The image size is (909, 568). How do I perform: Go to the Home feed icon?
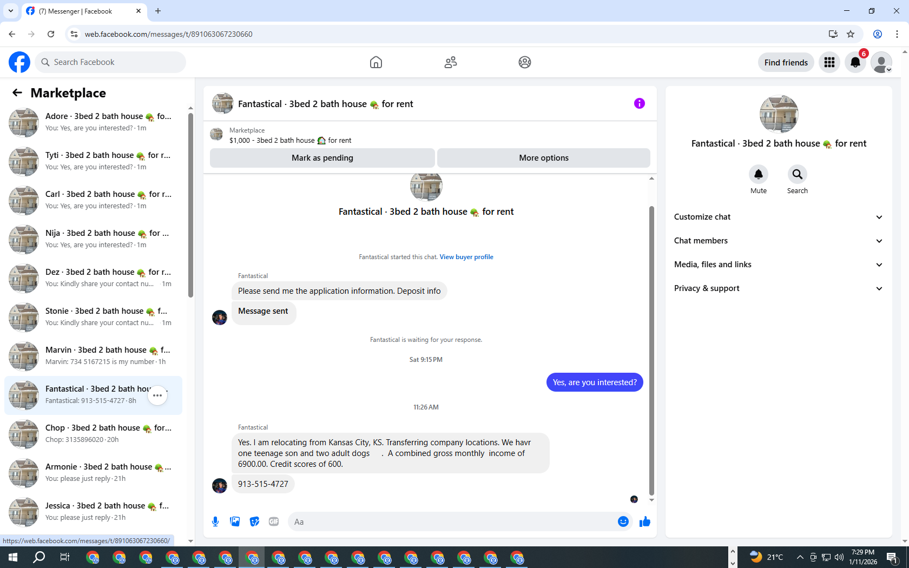pos(376,62)
